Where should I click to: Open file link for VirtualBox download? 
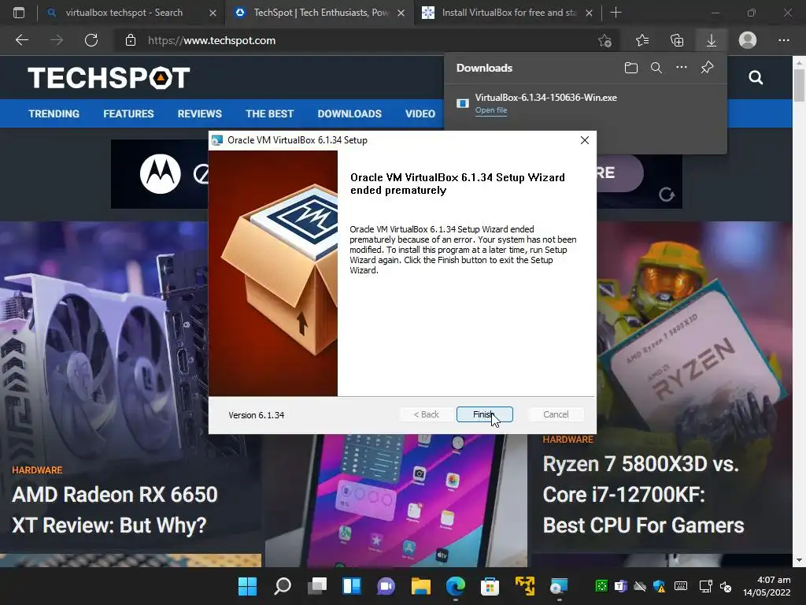pos(491,110)
